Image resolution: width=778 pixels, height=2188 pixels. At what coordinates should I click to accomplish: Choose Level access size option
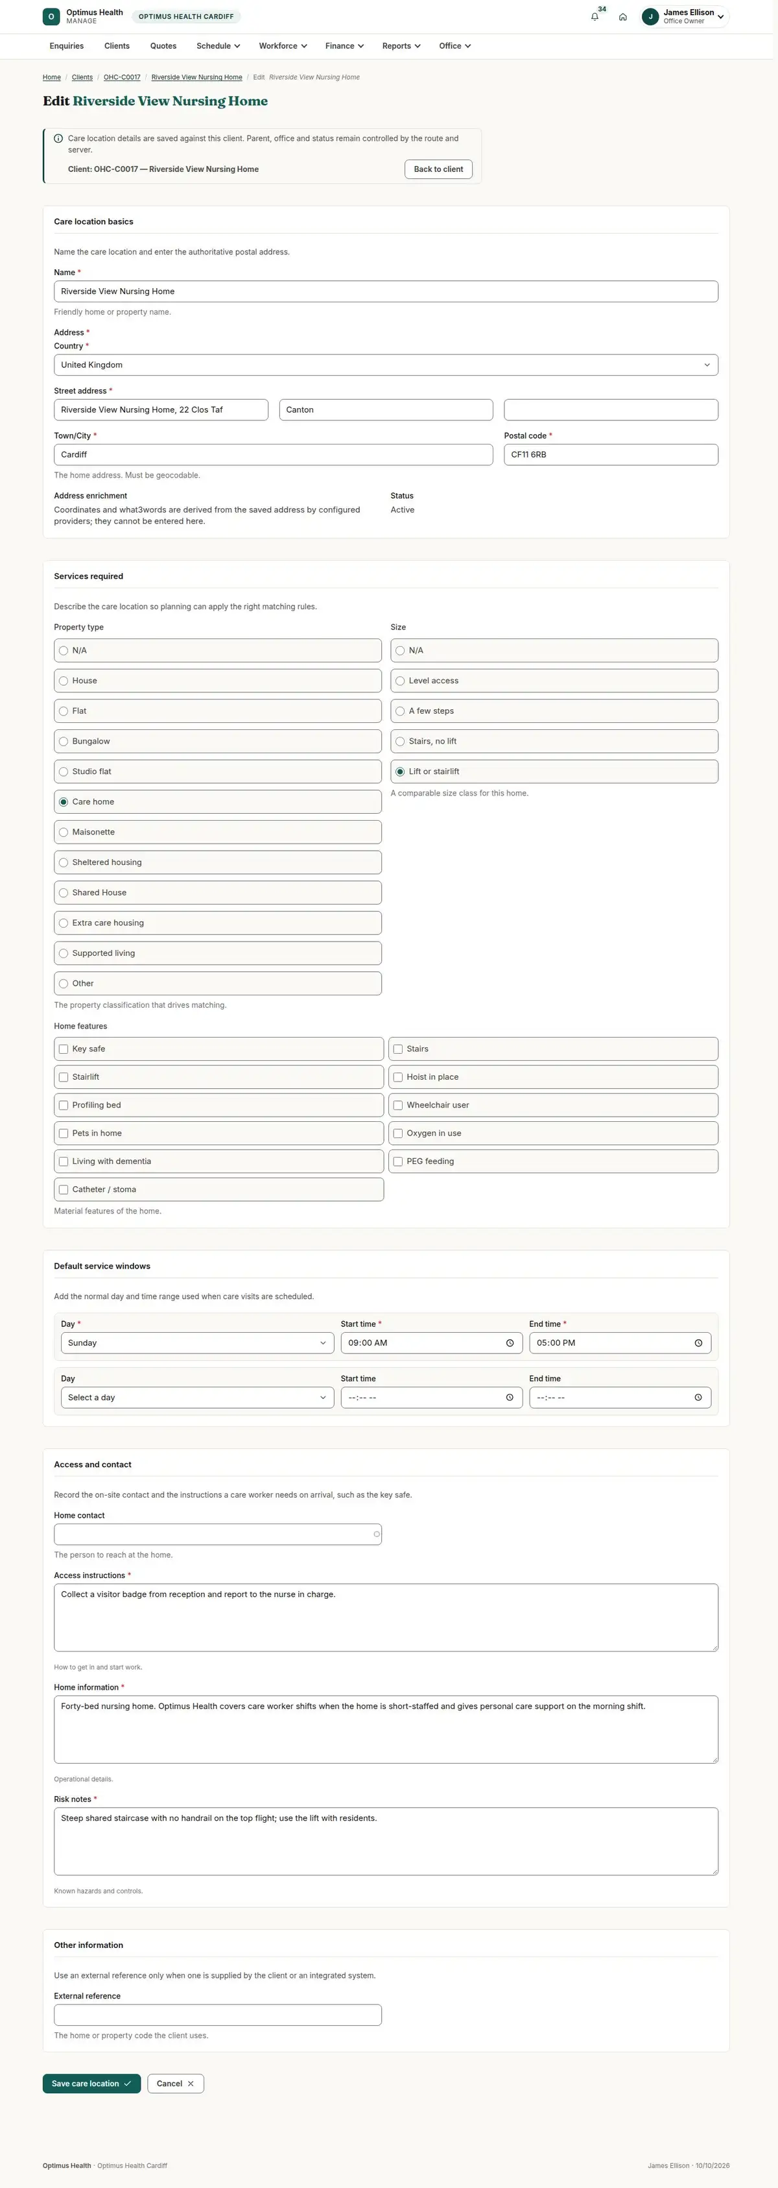[x=554, y=681]
